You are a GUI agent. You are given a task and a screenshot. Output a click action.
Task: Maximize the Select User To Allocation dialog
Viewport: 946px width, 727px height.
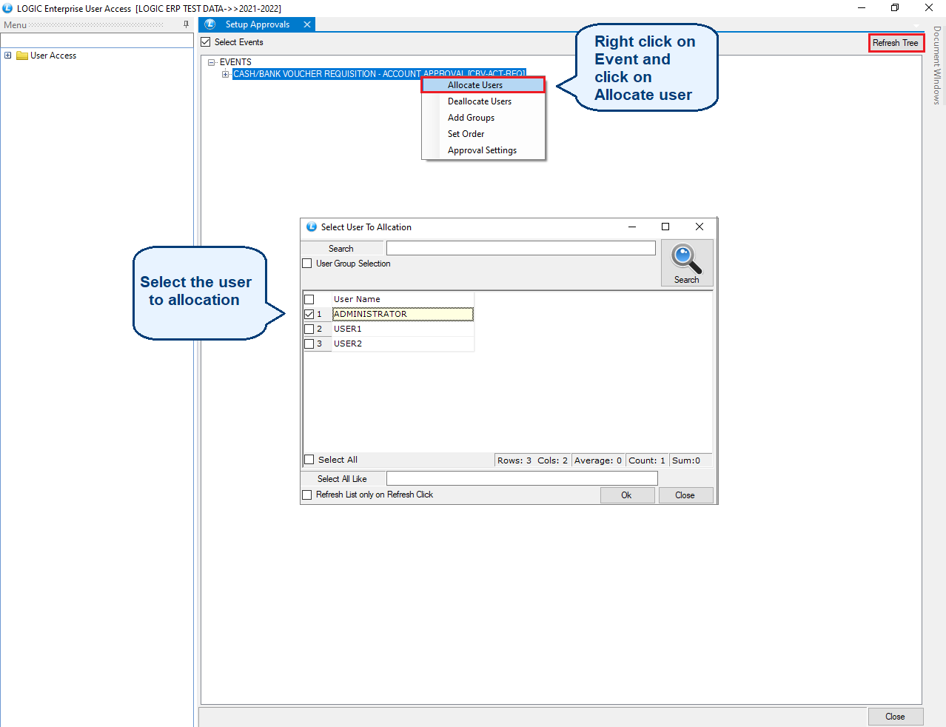665,227
